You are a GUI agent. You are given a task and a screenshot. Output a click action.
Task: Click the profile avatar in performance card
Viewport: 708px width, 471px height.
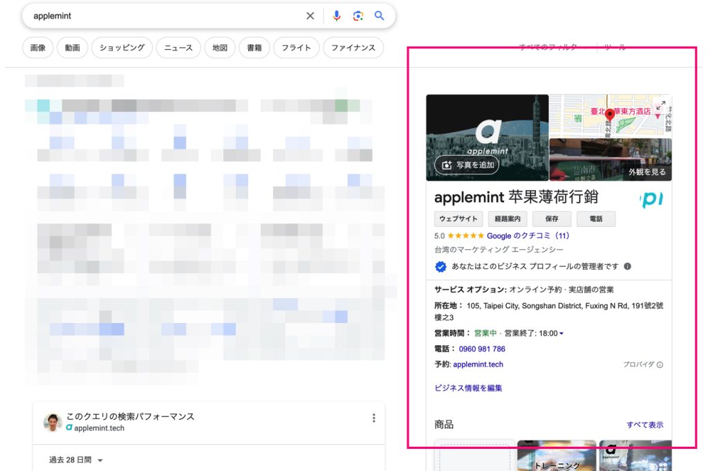pyautogui.click(x=53, y=422)
